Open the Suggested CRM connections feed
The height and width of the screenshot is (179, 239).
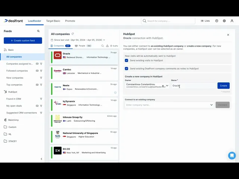(x=22, y=113)
